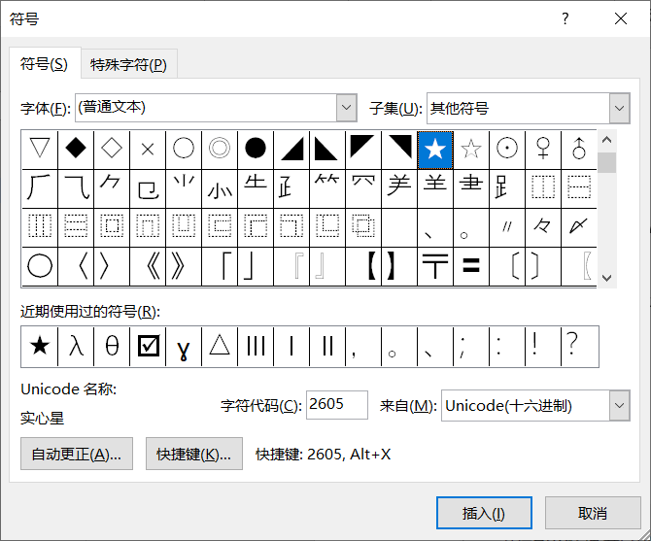651x541 pixels.
Task: Pick recently used Roman numeral Ⅲ symbol
Action: click(256, 347)
